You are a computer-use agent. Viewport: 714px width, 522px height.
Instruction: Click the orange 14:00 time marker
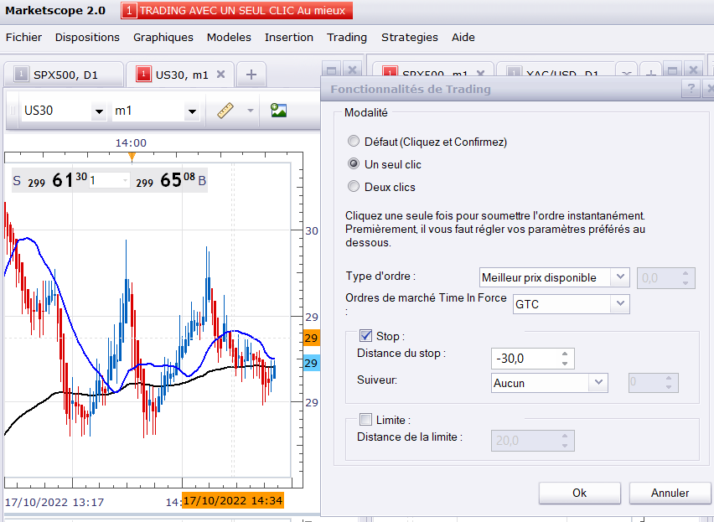[x=132, y=155]
